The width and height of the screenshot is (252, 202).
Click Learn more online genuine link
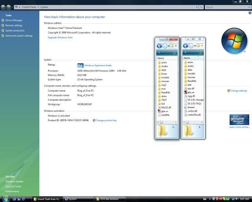click(239, 127)
